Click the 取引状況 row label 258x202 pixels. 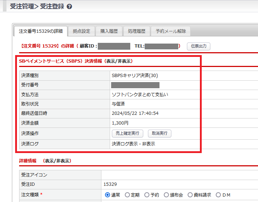(x=30, y=104)
